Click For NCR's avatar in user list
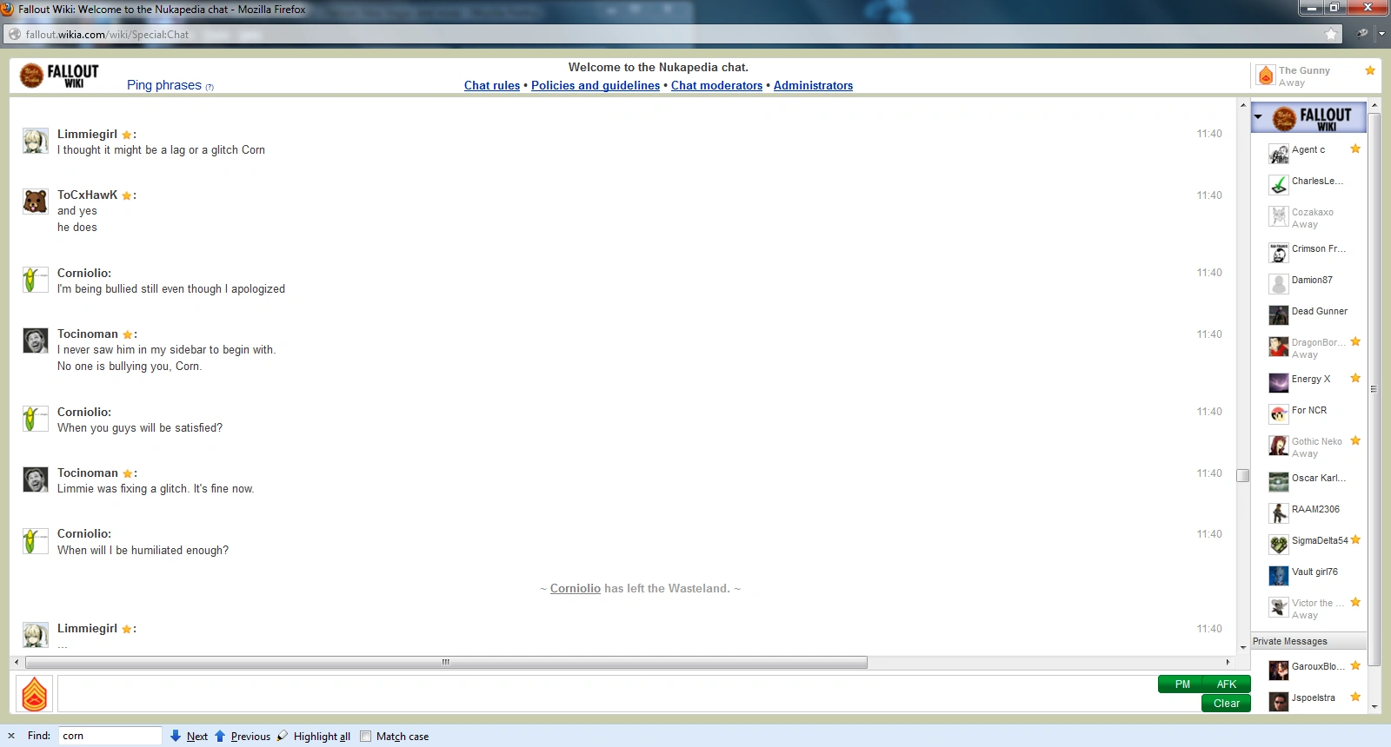This screenshot has height=747, width=1391. coord(1279,414)
